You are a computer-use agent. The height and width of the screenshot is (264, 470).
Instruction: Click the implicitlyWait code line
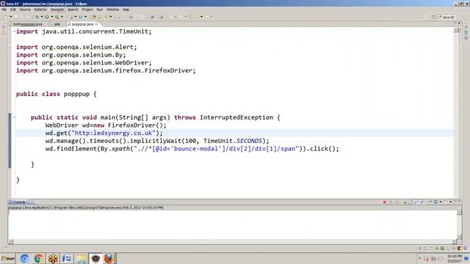pyautogui.click(x=157, y=141)
